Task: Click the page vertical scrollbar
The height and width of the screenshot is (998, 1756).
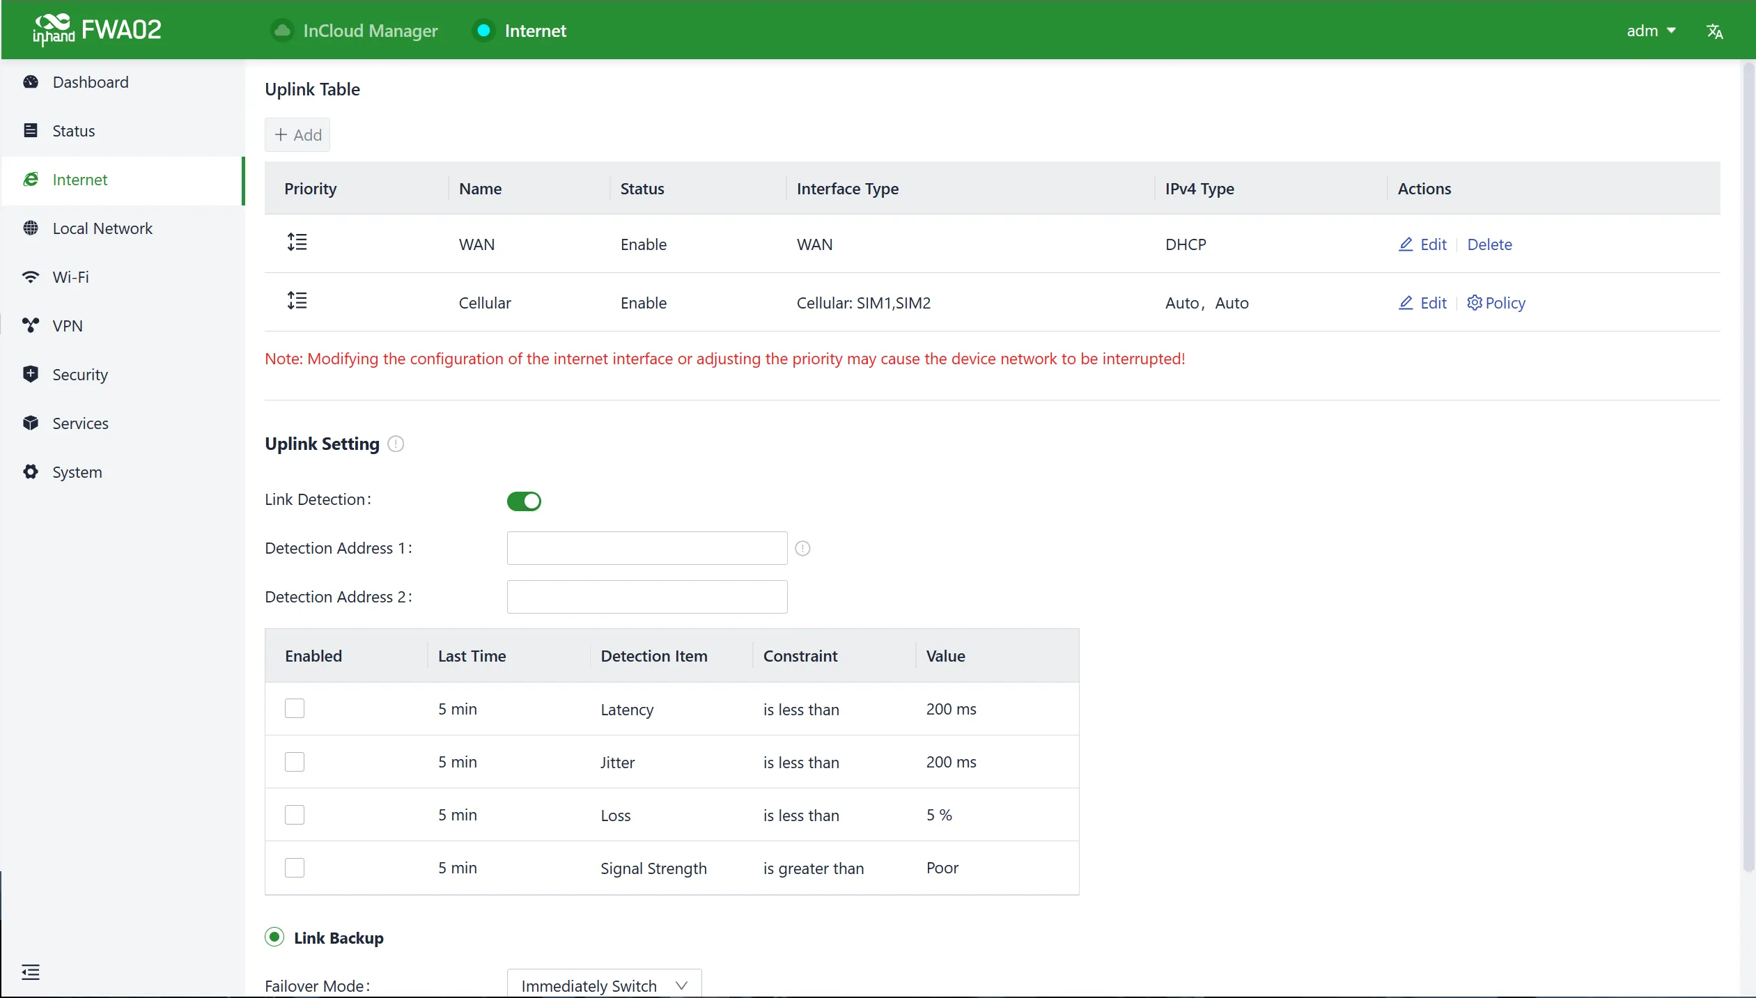Action: coord(1748,467)
